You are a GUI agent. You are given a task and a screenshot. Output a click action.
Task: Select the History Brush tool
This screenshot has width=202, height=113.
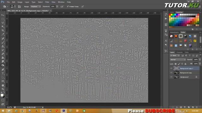click(3, 50)
